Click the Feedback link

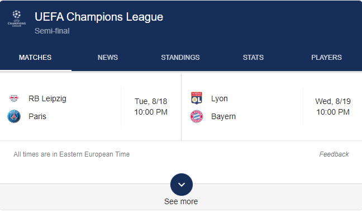click(x=334, y=154)
